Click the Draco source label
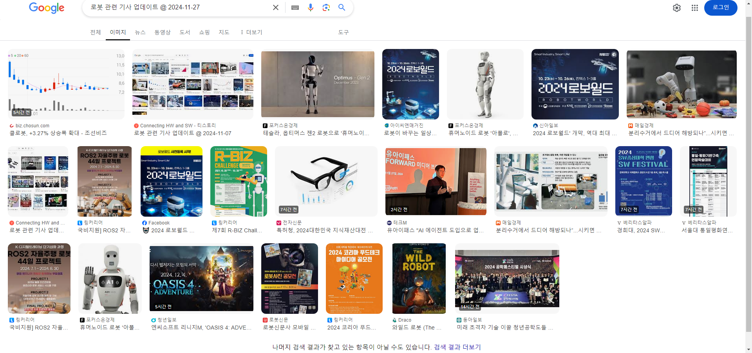This screenshot has height=353, width=752. (405, 320)
